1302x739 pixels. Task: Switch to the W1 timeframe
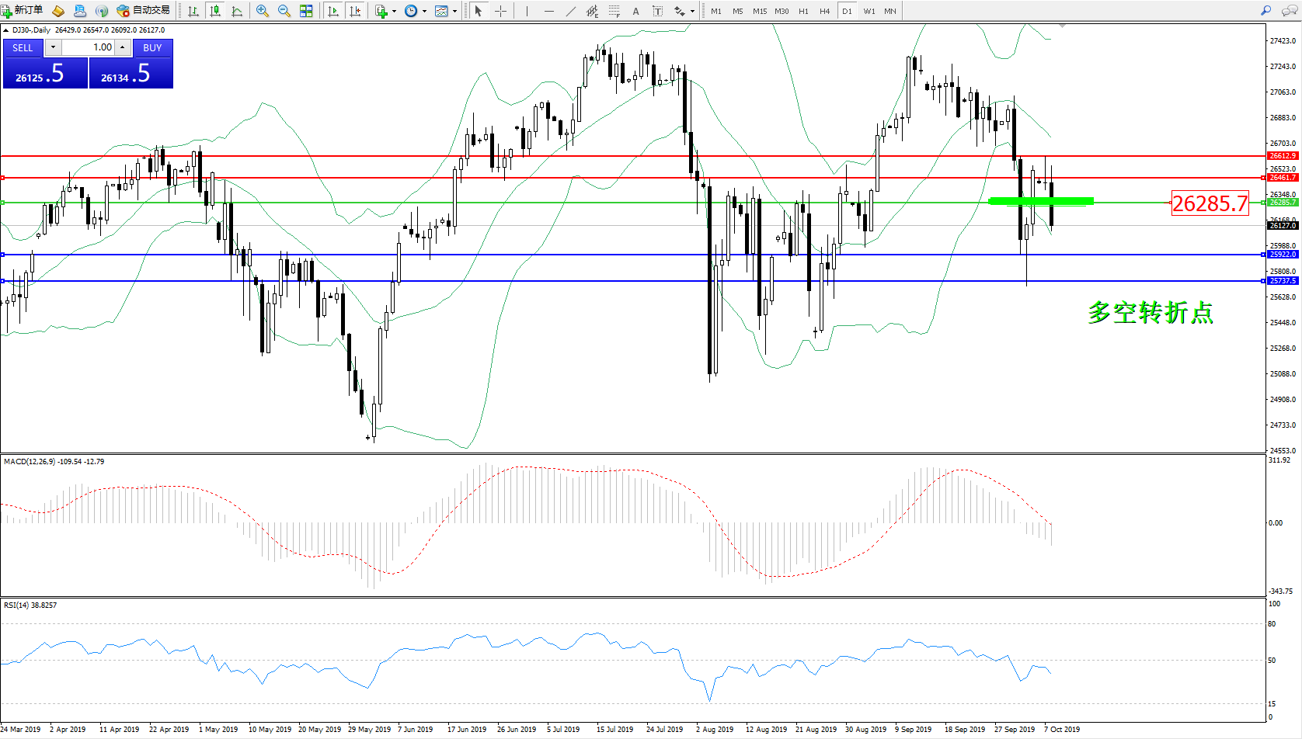pos(869,11)
